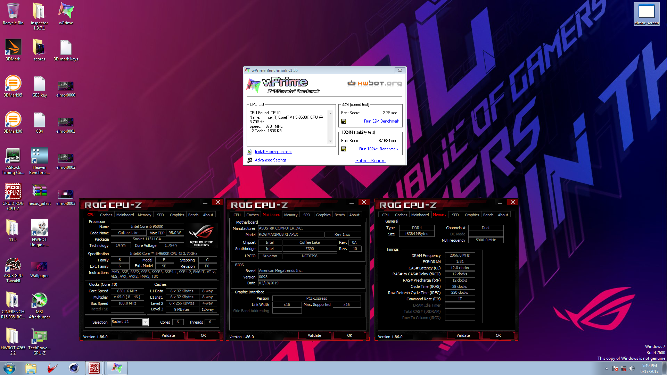The height and width of the screenshot is (375, 667).
Task: Click Submit Scores link in wPrime
Action: click(370, 160)
